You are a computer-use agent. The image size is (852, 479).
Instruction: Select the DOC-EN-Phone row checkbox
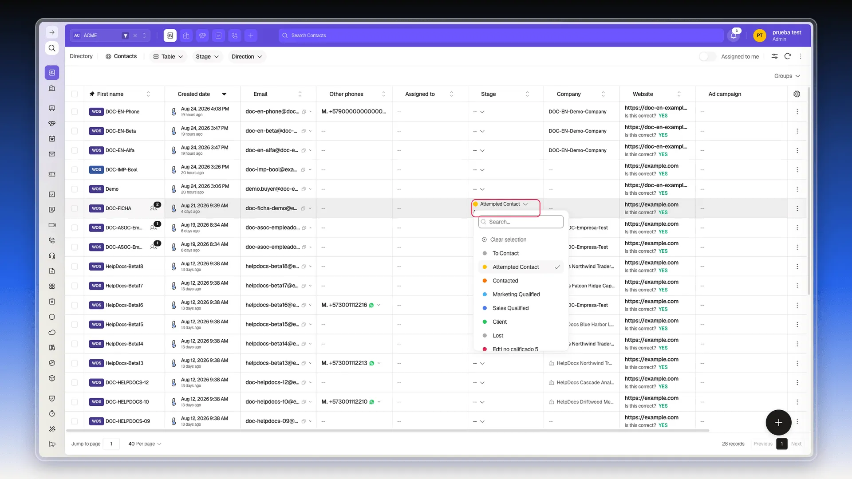(75, 112)
